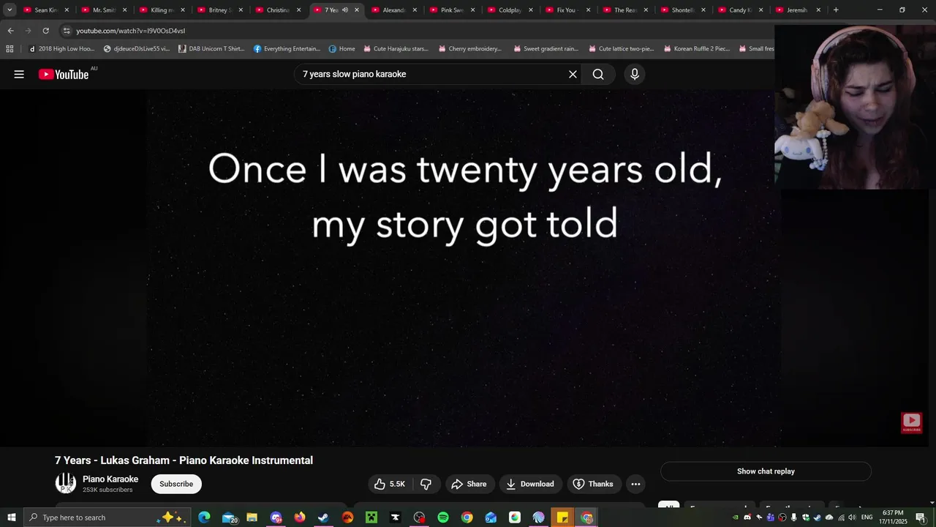
Task: Open the bookmarks apps grid icon
Action: pos(10,49)
